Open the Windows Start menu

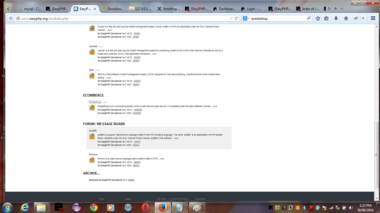pos(7,207)
